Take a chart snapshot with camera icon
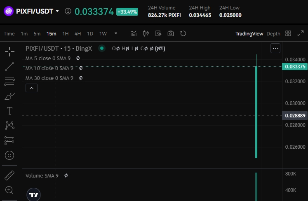 (x=171, y=33)
